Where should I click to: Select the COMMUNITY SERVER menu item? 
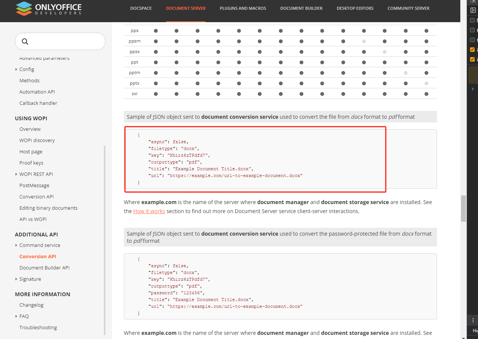[x=408, y=8]
